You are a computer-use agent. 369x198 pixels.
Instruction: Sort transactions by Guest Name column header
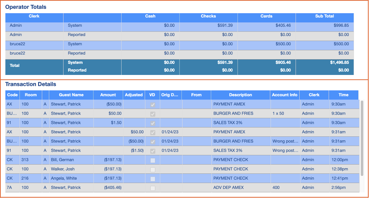coord(71,95)
